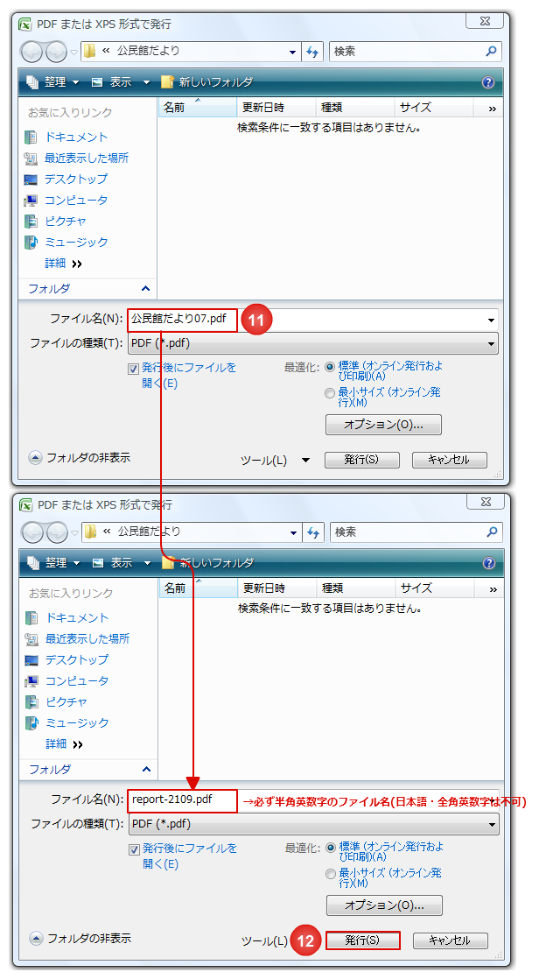Open 表示 menu in lower dialog
The height and width of the screenshot is (979, 546).
pyautogui.click(x=122, y=562)
